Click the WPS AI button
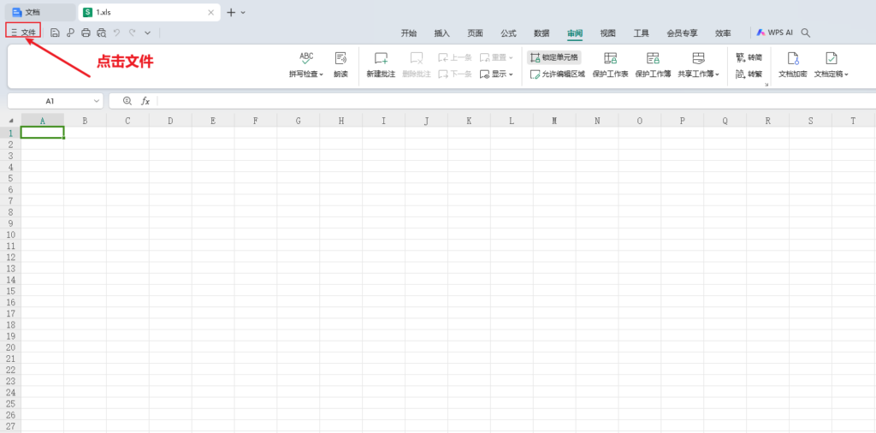The height and width of the screenshot is (433, 876). tap(774, 33)
